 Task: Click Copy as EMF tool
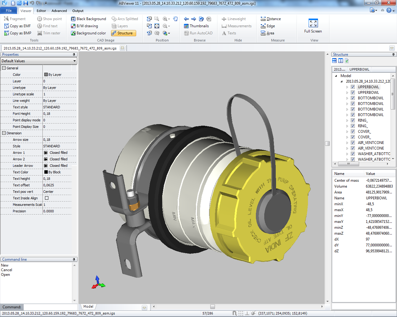coord(17,26)
